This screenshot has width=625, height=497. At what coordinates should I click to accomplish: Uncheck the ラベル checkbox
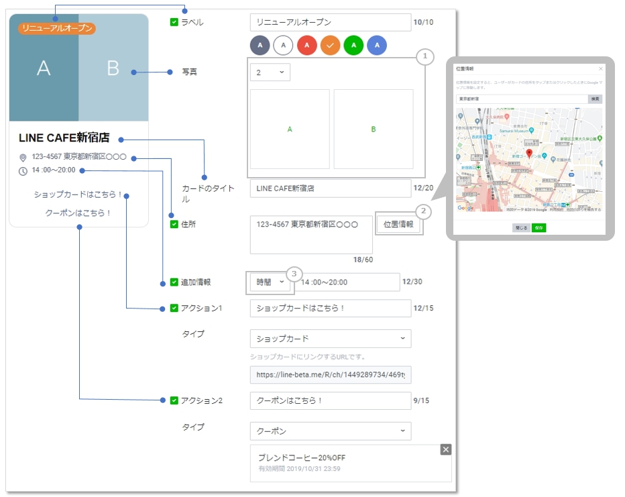(174, 22)
